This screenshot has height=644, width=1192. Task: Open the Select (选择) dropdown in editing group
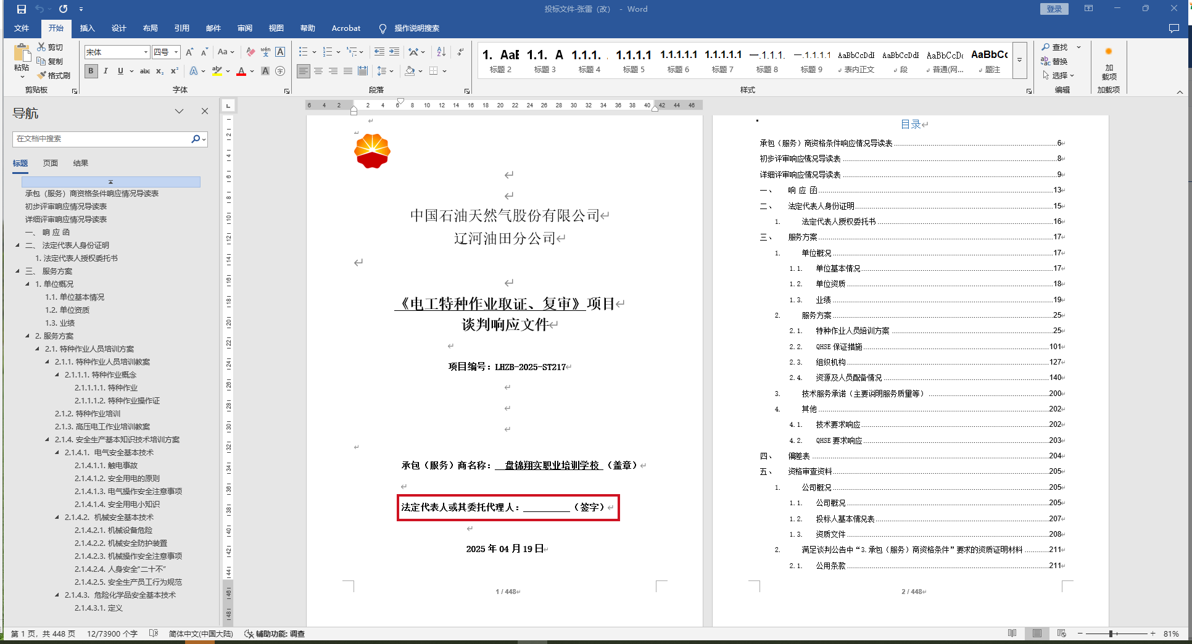pyautogui.click(x=1059, y=75)
